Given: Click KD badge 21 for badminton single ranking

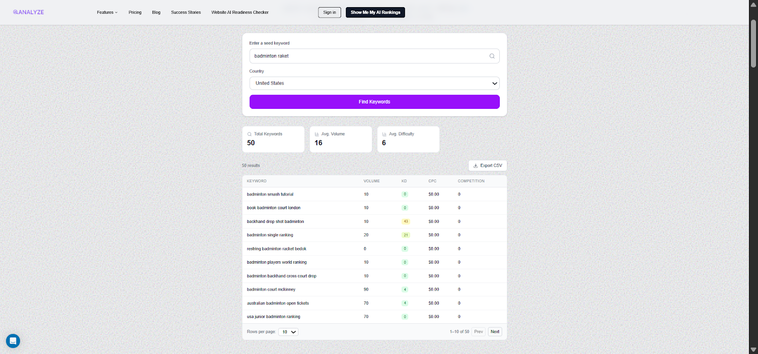Looking at the screenshot, I should point(406,235).
